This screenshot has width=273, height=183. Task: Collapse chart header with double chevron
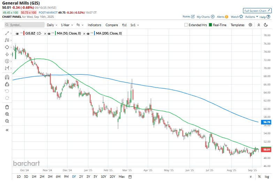tap(259, 25)
